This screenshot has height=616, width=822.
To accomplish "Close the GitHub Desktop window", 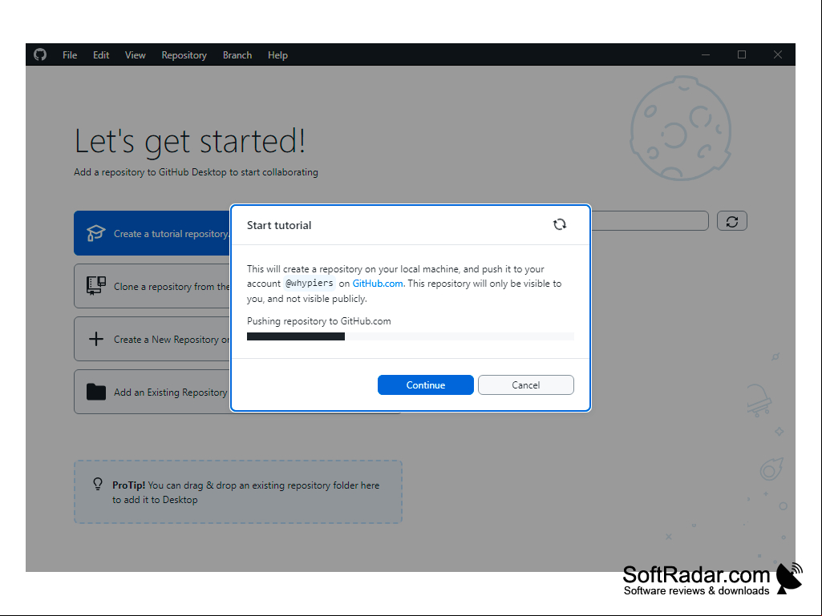I will 777,54.
